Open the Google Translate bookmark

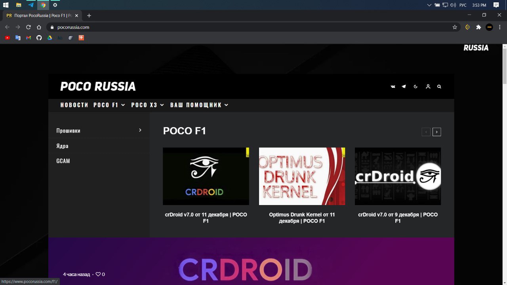(18, 38)
